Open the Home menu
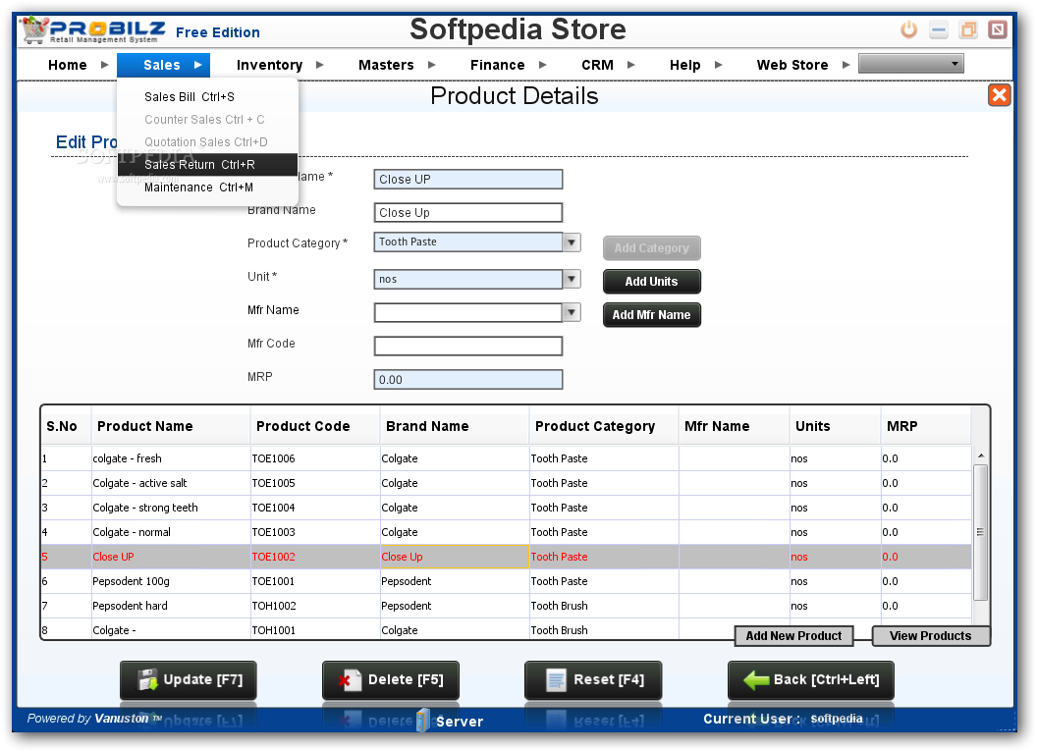The width and height of the screenshot is (1037, 752). tap(67, 65)
